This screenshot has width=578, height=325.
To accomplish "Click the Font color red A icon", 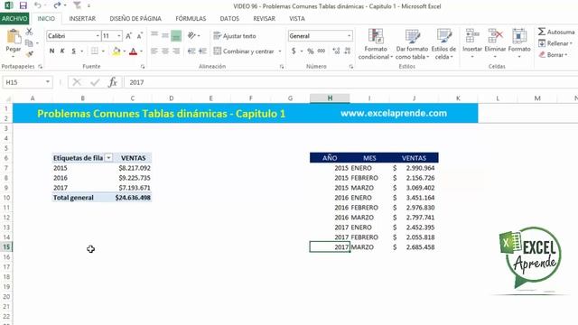I will [x=134, y=51].
